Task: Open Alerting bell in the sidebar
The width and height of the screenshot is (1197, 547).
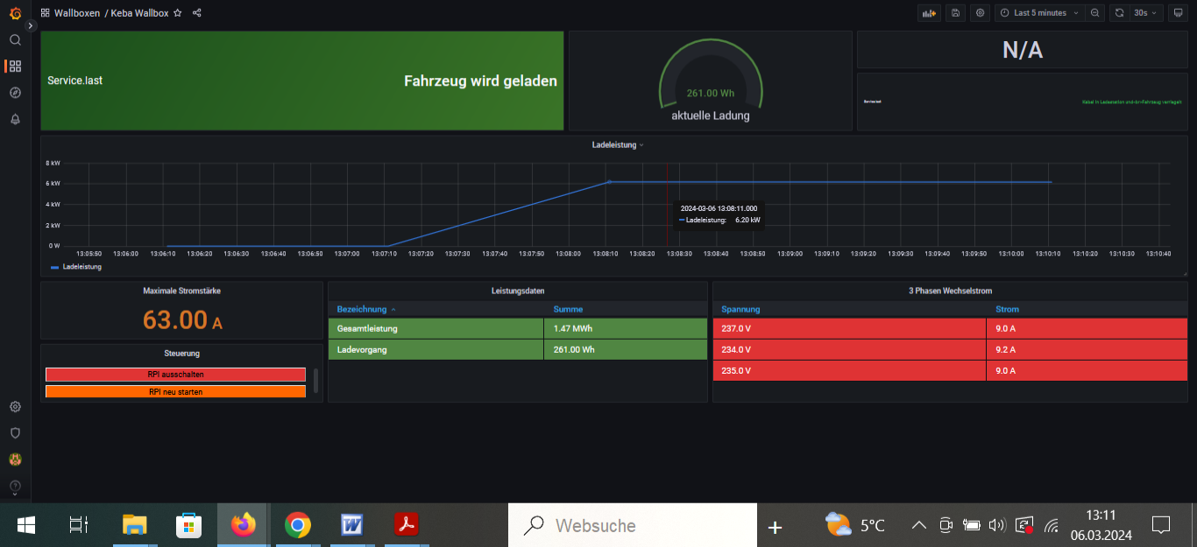Action: (x=15, y=119)
